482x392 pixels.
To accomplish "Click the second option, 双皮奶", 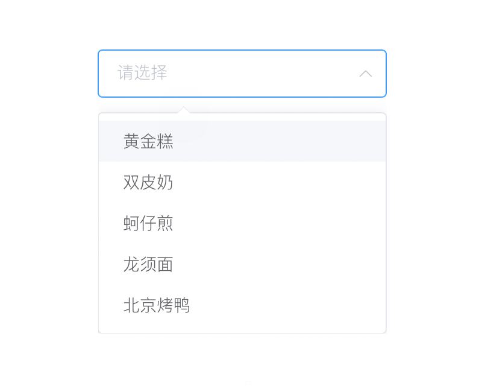I will pos(148,182).
